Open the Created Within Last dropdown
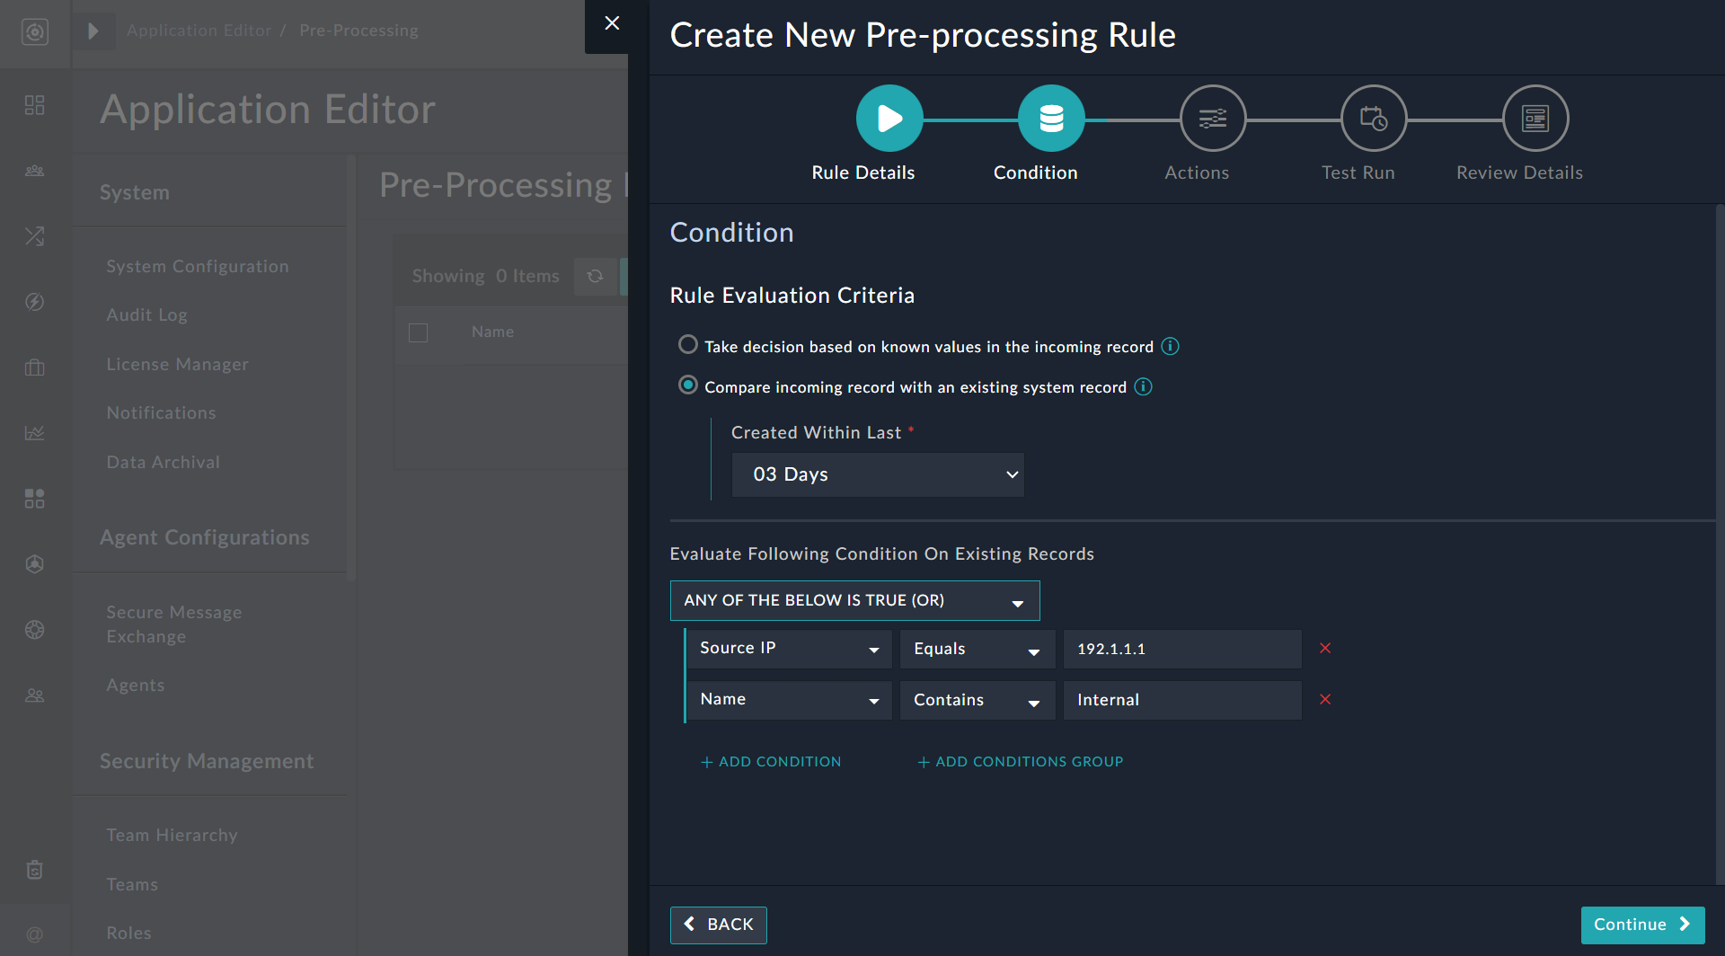Viewport: 1725px width, 956px height. (x=878, y=474)
